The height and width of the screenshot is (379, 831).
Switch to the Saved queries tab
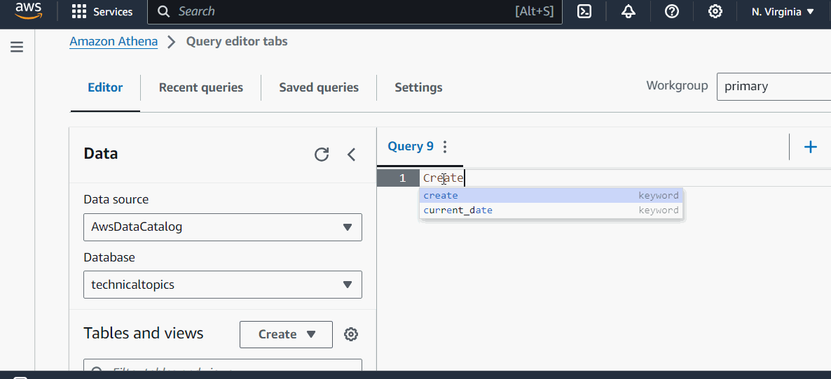(318, 87)
